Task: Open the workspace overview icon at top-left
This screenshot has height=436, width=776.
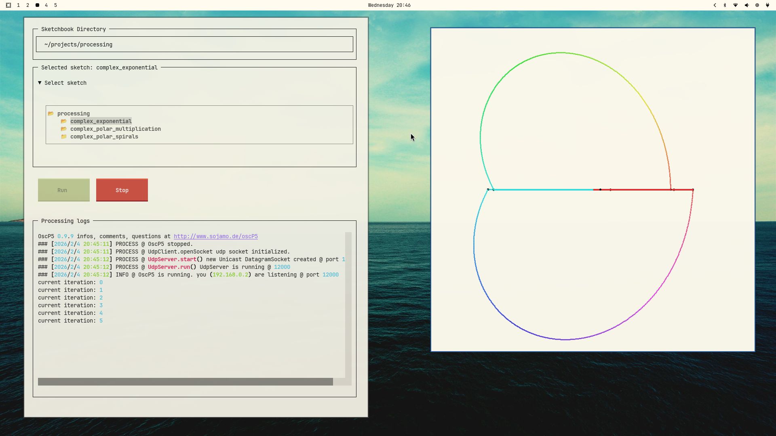Action: coord(8,5)
